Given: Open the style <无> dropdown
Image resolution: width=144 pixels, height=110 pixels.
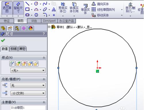Looking at the screenshot, I should (28, 71).
